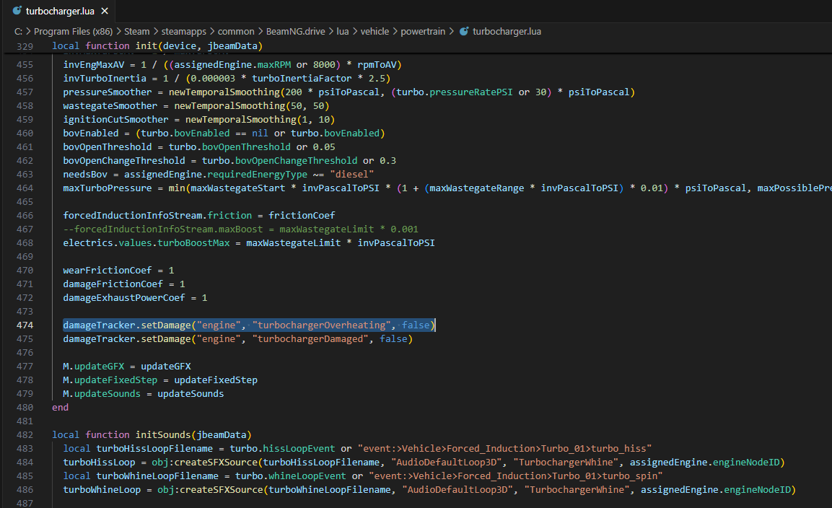Open the common breadcrumb folder
This screenshot has height=508, width=832.
[x=236, y=31]
